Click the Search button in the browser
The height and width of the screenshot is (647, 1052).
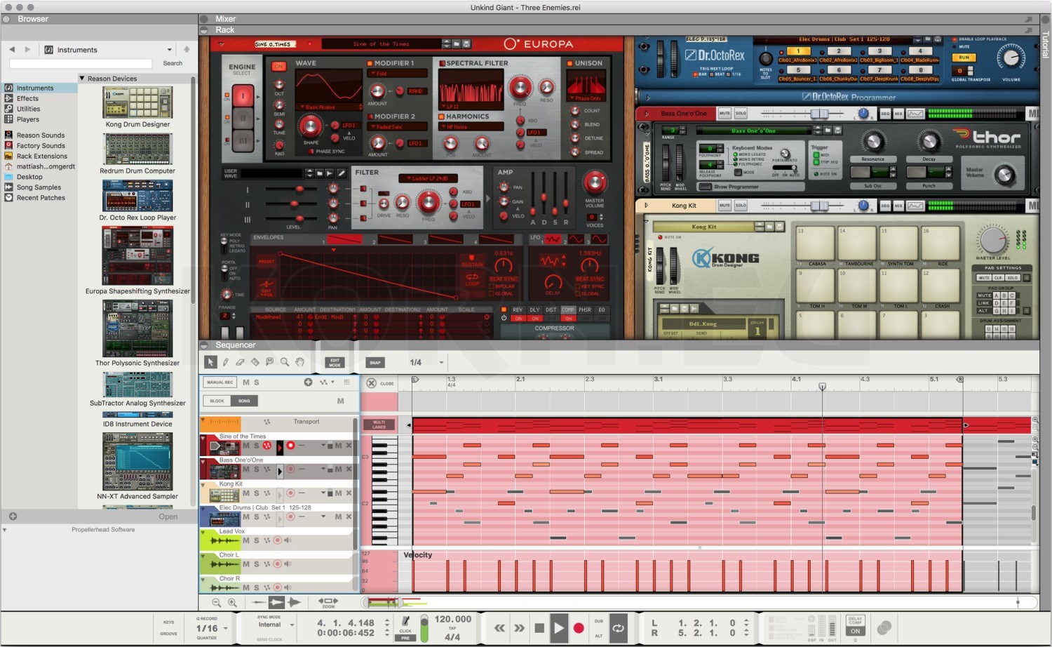[x=172, y=63]
